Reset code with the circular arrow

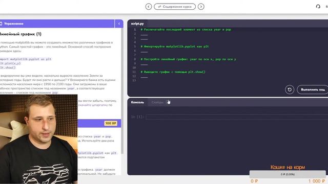290,89
